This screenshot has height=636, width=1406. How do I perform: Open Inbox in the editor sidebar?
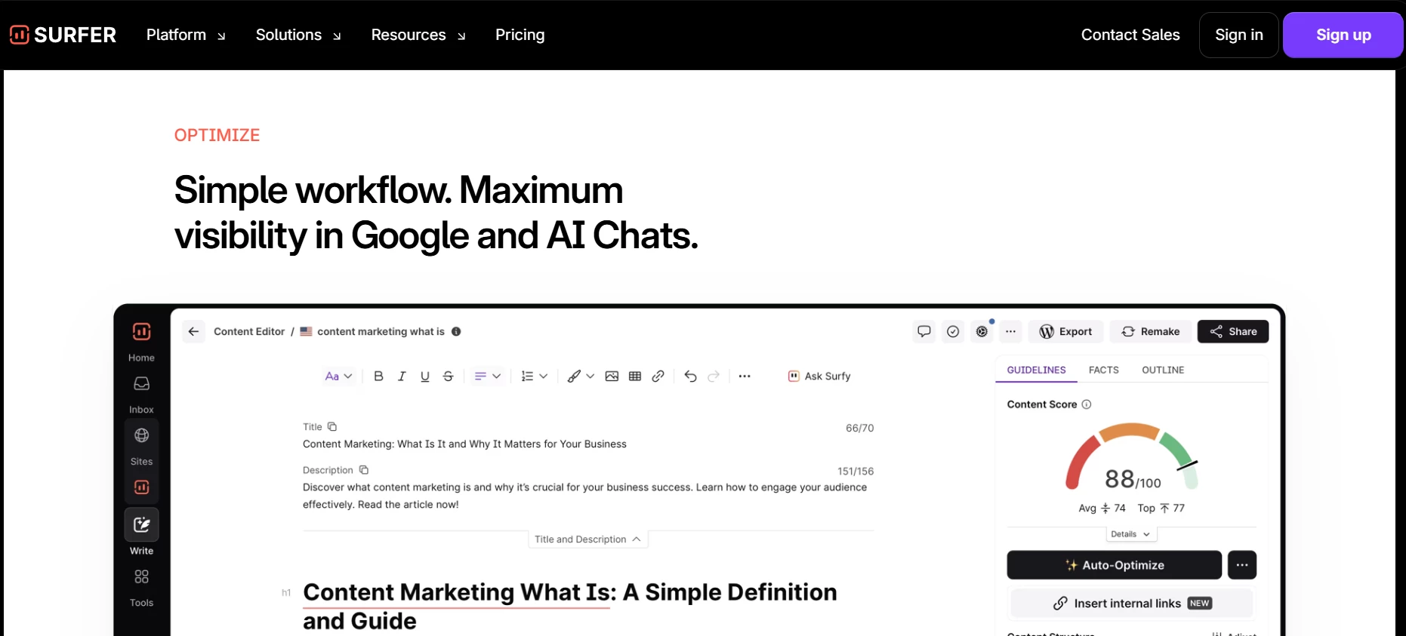(141, 384)
